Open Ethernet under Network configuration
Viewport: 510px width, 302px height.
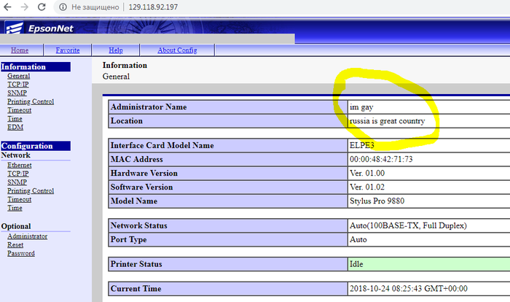[x=20, y=166]
